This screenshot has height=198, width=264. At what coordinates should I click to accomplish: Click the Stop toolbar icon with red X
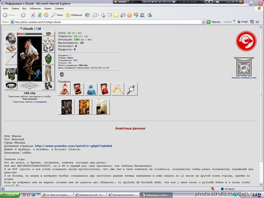[x=33, y=15]
